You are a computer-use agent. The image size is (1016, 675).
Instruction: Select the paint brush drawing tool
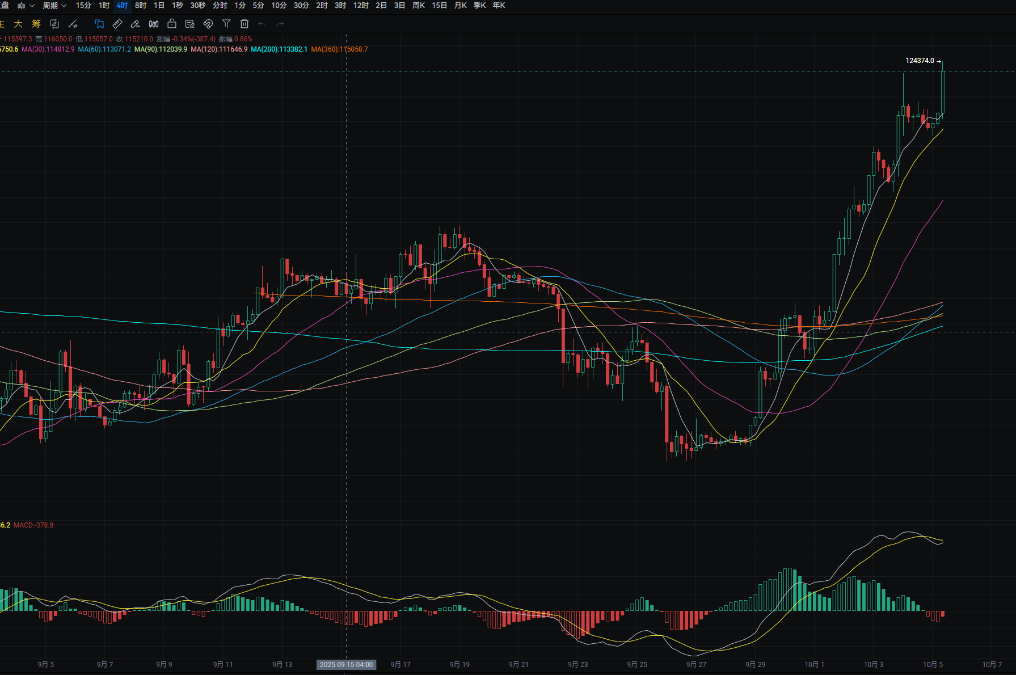tap(136, 24)
